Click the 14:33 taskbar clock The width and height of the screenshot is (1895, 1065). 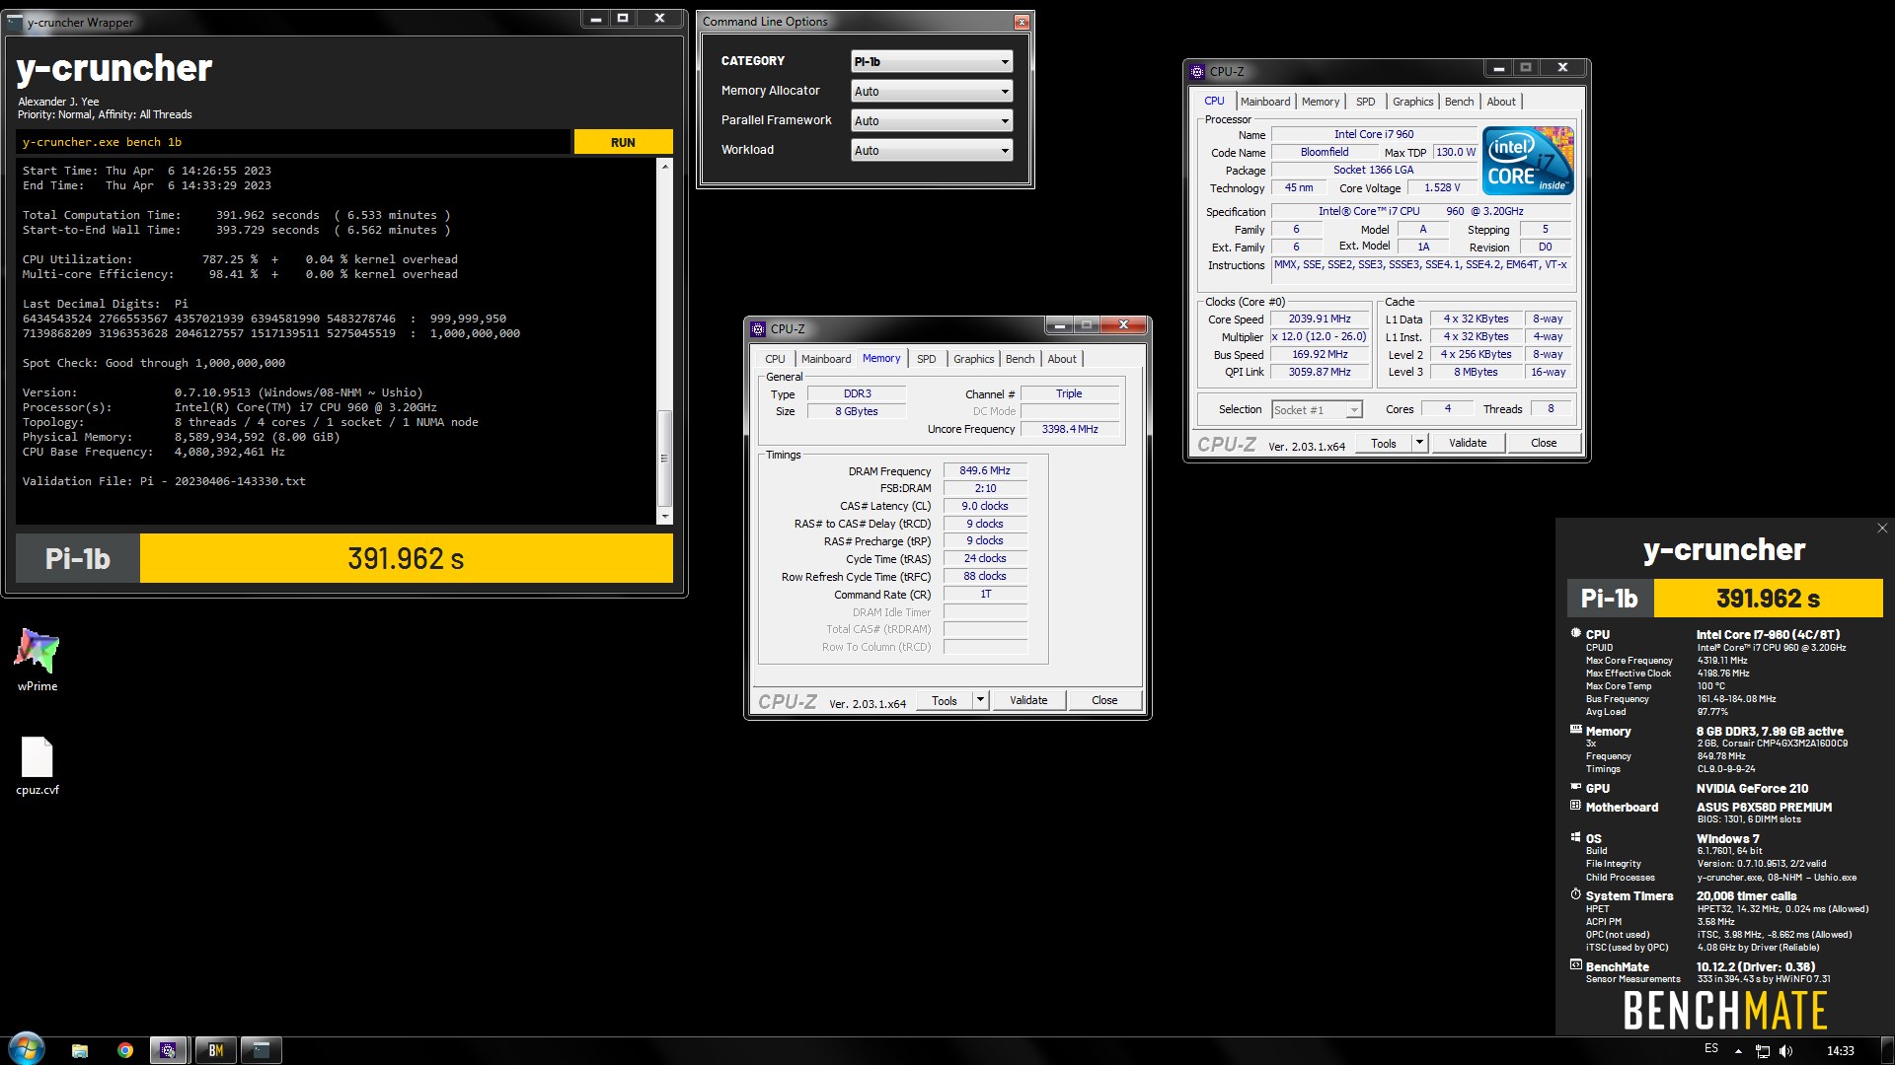(x=1840, y=1051)
